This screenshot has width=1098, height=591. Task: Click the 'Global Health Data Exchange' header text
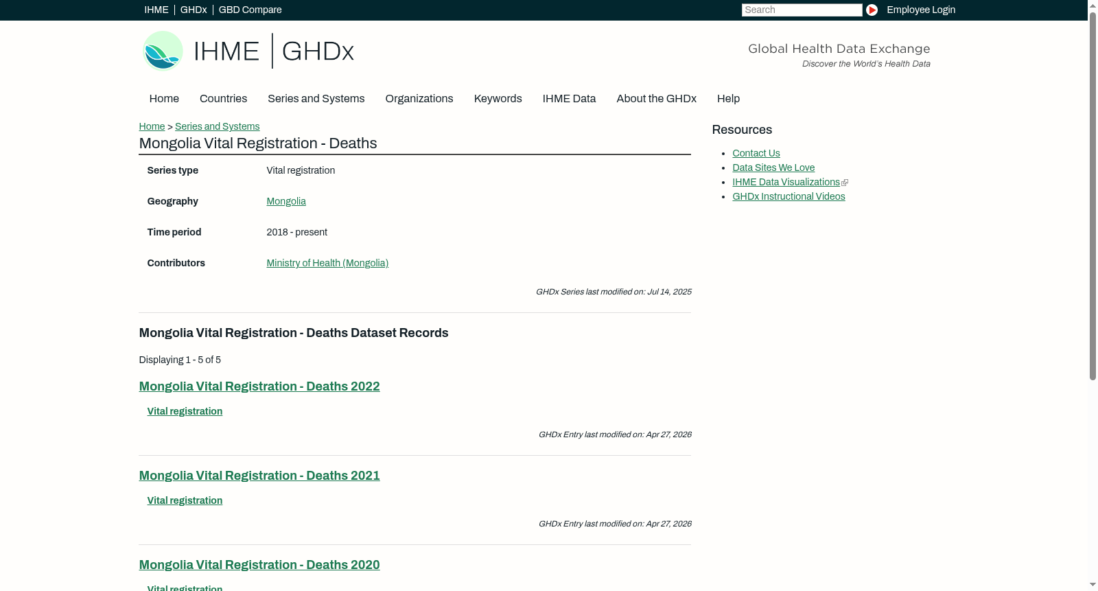(x=839, y=49)
